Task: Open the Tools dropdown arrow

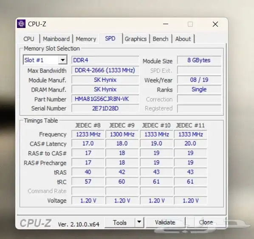Action: [x=139, y=222]
